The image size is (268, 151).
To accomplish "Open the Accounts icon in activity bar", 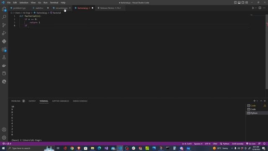I will [x=4, y=130].
